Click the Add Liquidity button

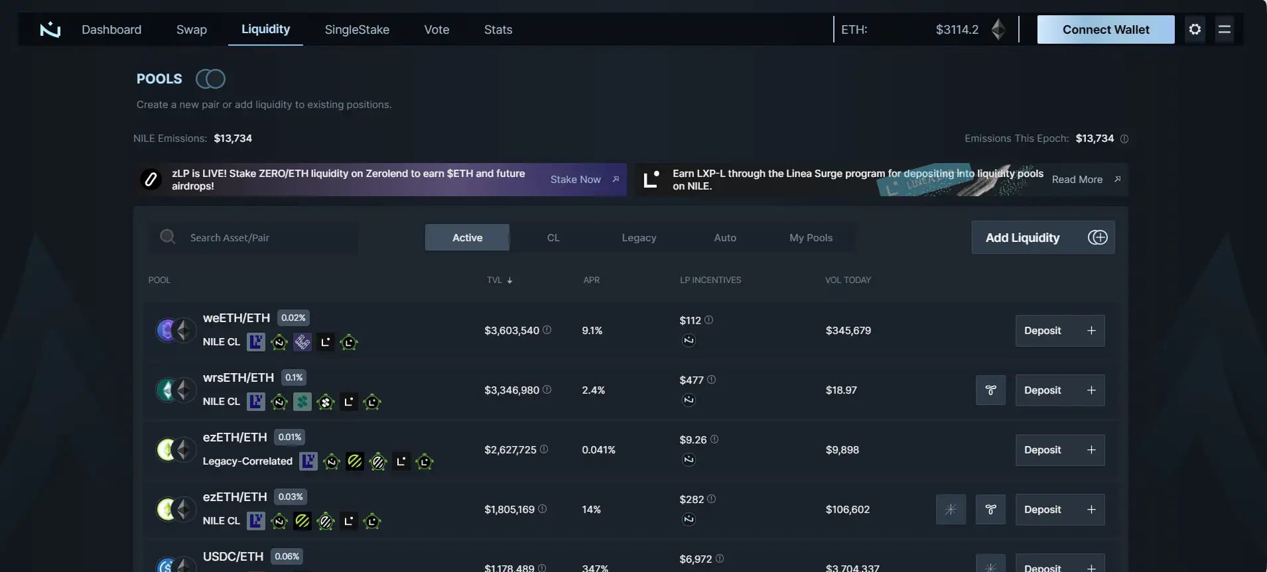coord(1042,238)
